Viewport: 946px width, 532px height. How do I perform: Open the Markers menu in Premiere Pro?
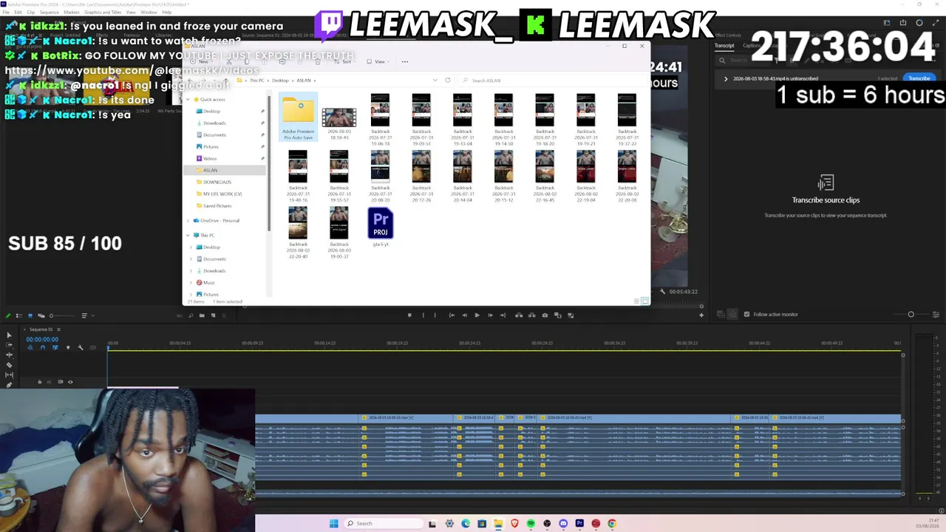coord(72,13)
